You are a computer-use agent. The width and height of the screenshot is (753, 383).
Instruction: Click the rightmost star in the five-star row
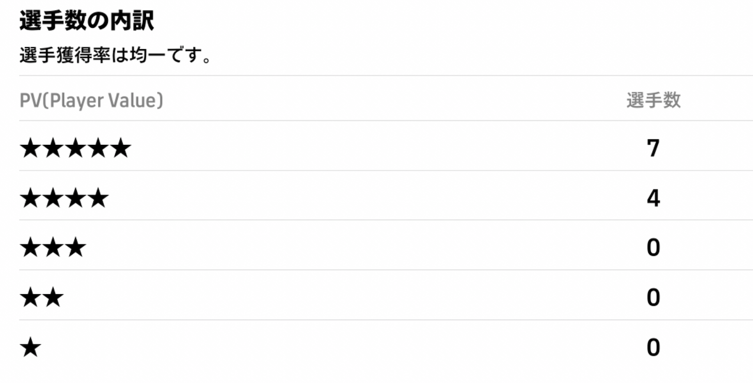tap(120, 149)
